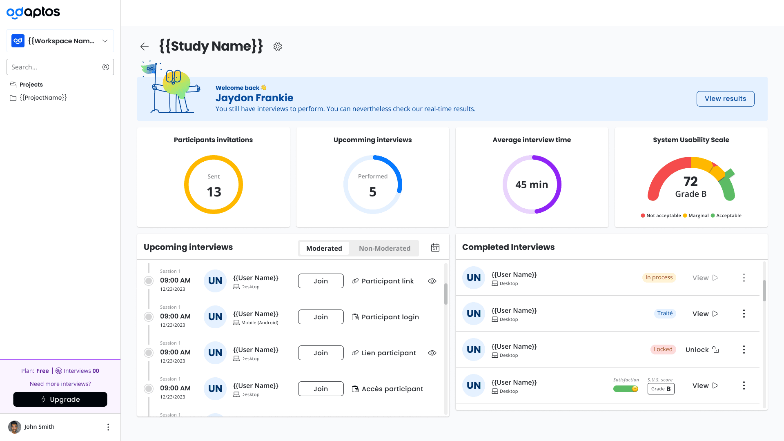Viewport: 784px width, 441px height.
Task: Click John Smith's profile avatar
Action: click(x=15, y=427)
